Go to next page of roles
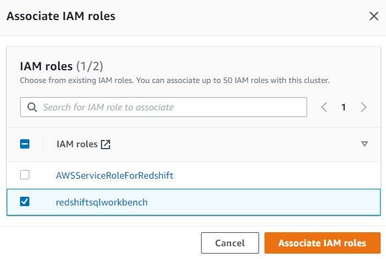Viewport: 386px width, 259px height. point(363,107)
